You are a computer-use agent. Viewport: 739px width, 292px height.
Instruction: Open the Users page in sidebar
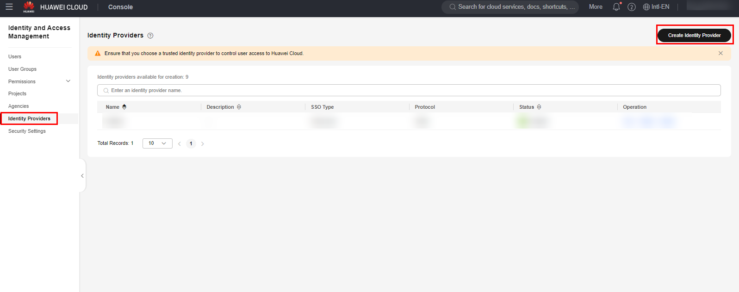[15, 56]
